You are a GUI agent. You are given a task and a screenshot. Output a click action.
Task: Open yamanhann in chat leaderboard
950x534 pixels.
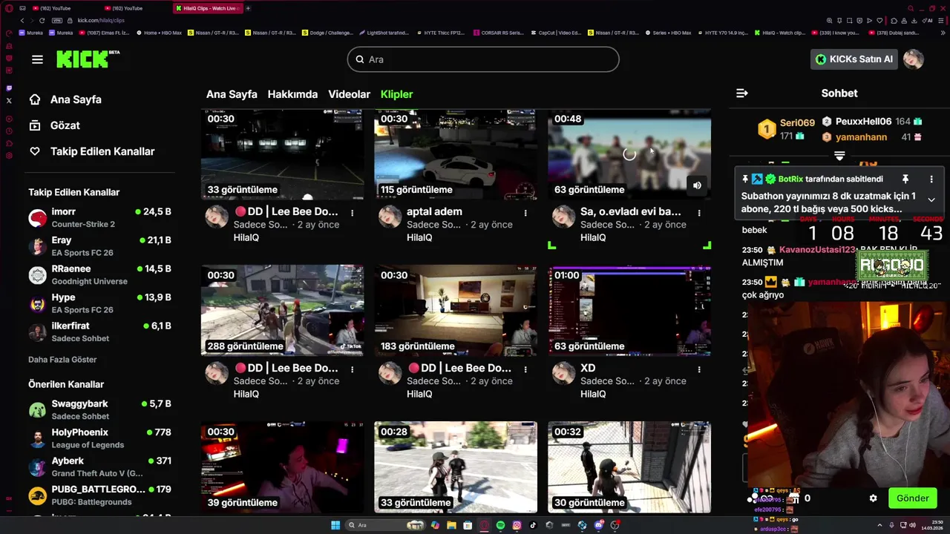(x=861, y=137)
